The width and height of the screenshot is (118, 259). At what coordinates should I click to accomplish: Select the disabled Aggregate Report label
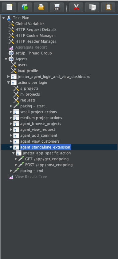(31, 47)
